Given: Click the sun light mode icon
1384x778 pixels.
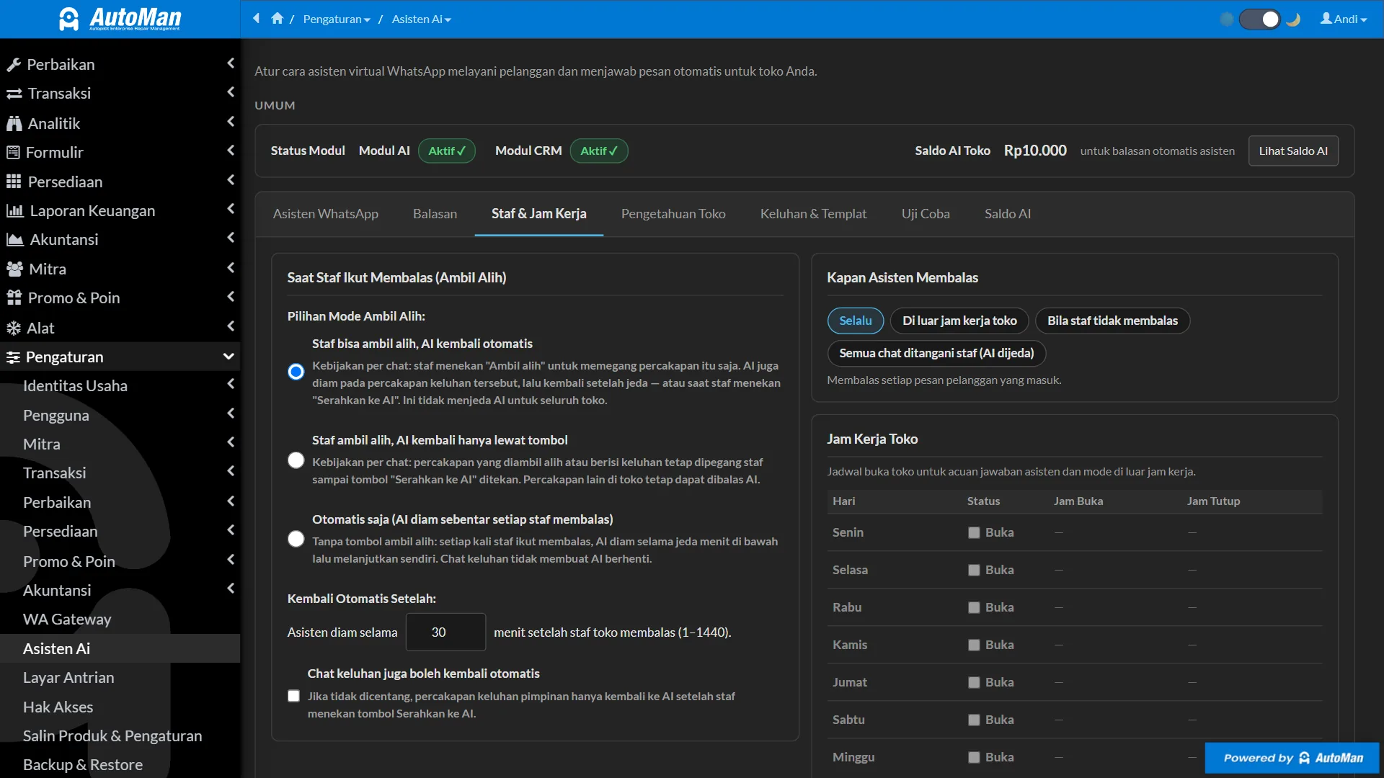Looking at the screenshot, I should pos(1227,19).
